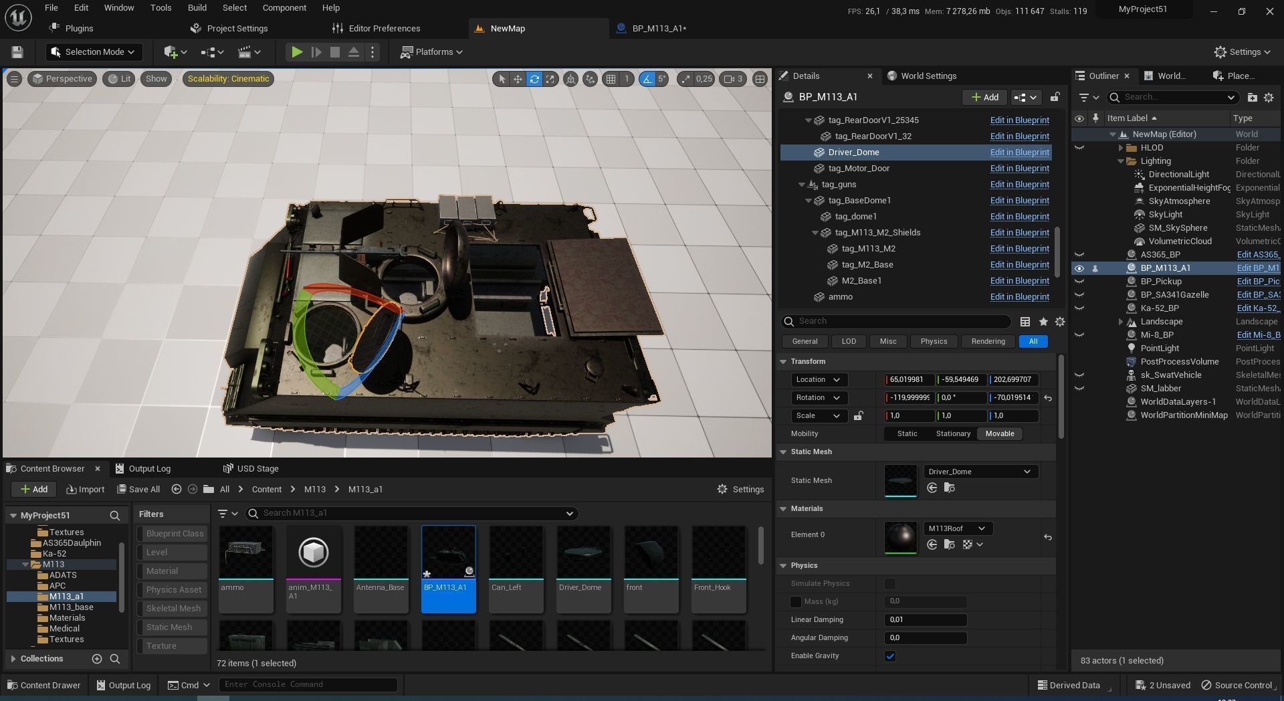This screenshot has height=701, width=1284.
Task: Click the M113Roof material thumbnail swatch
Action: [900, 537]
